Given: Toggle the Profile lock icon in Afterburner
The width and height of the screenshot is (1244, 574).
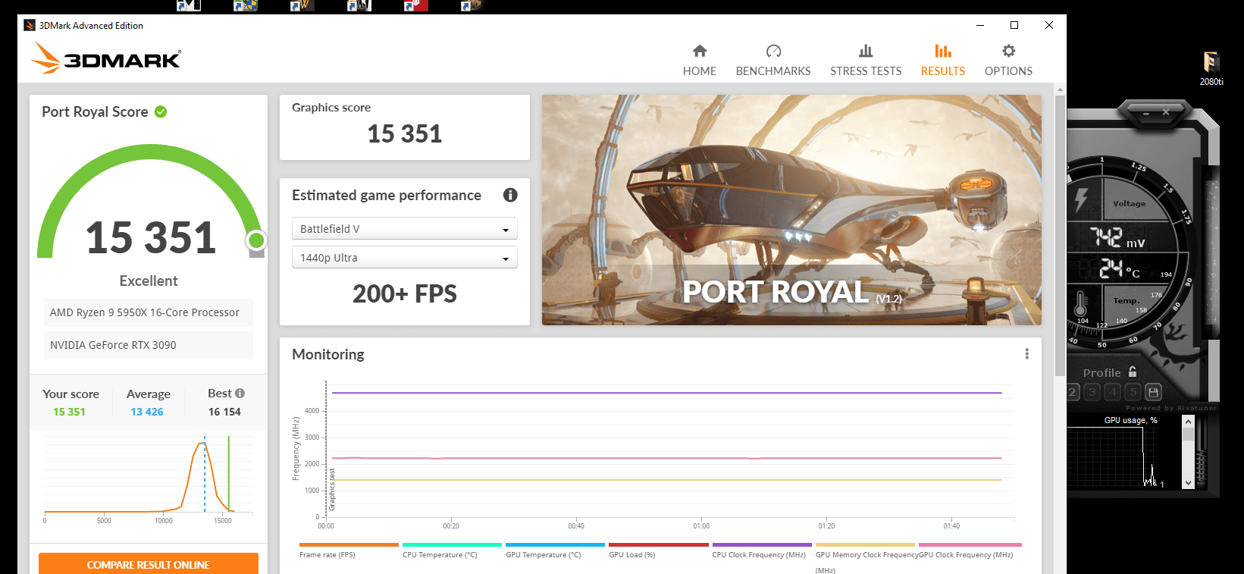Looking at the screenshot, I should pyautogui.click(x=1133, y=372).
